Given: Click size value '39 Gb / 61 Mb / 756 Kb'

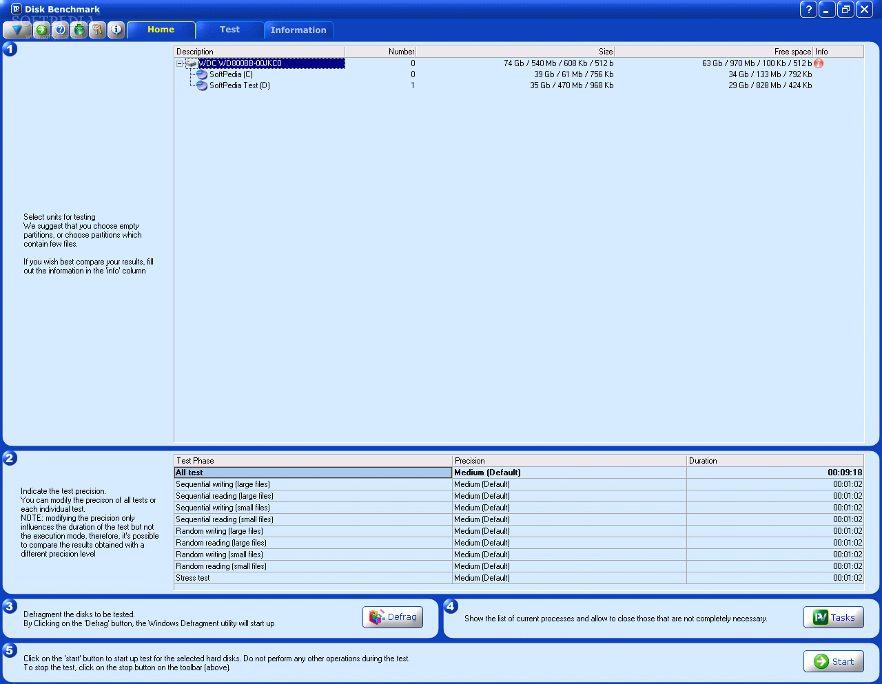Looking at the screenshot, I should pyautogui.click(x=573, y=74).
